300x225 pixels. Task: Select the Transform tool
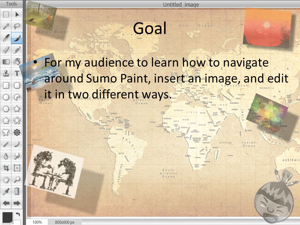[x=17, y=168]
